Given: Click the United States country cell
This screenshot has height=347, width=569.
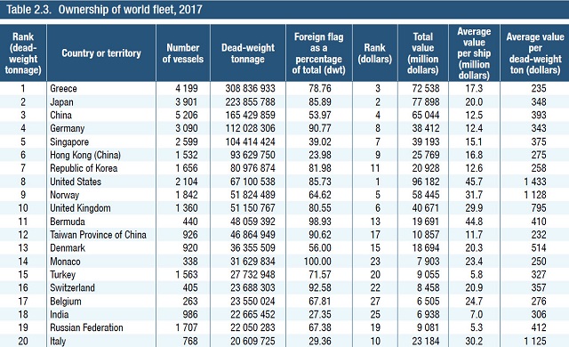Looking at the screenshot, I should 76,182.
